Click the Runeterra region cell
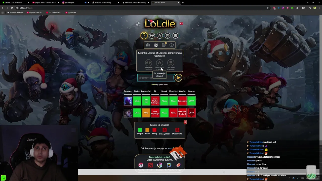Screen dimensions: 322x181 point(182,101)
